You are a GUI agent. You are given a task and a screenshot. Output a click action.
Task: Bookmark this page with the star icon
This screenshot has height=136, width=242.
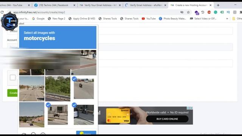pos(188,12)
